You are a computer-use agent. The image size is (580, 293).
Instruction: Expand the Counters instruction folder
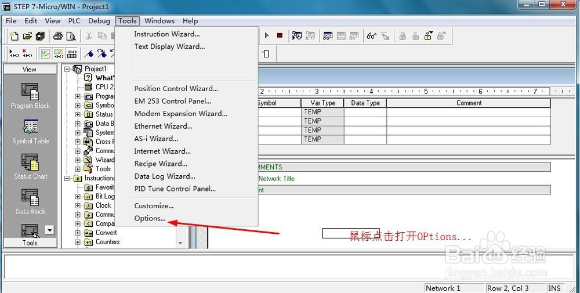pyautogui.click(x=78, y=243)
